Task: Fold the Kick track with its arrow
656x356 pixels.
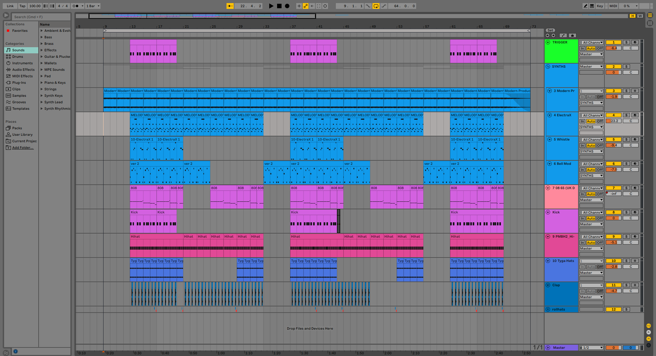Action: pyautogui.click(x=548, y=212)
